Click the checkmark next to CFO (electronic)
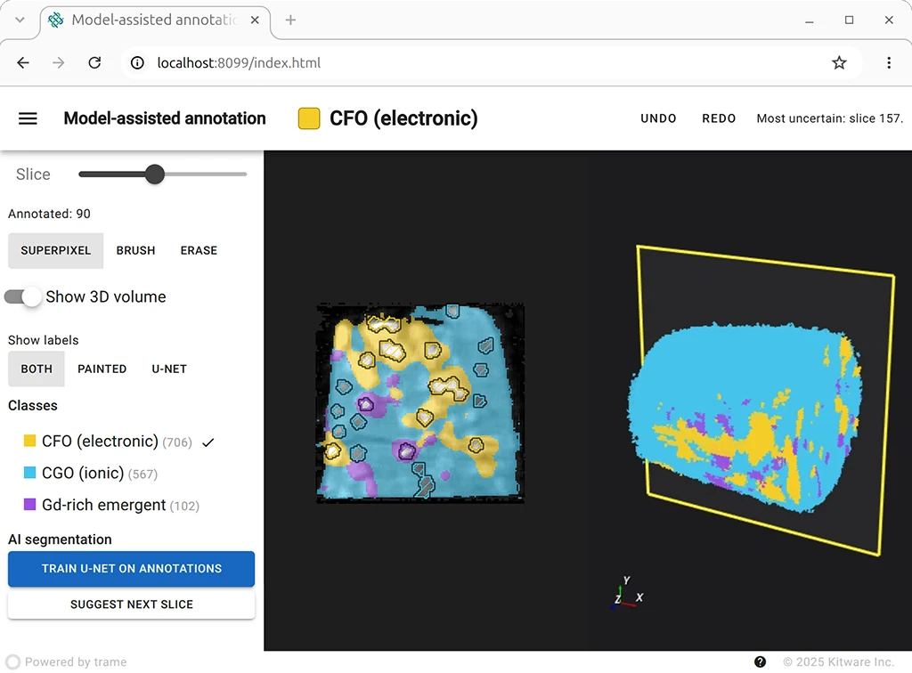 [x=208, y=442]
